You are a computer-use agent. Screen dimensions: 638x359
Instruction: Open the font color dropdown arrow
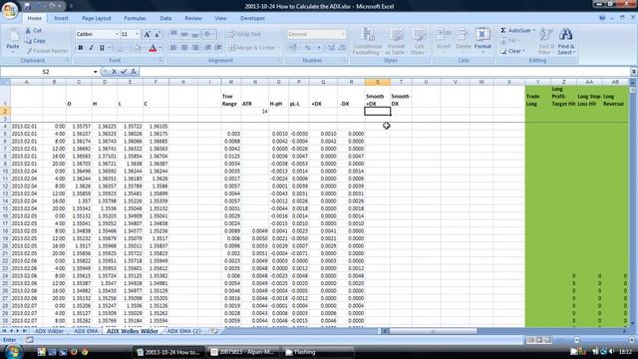point(159,48)
